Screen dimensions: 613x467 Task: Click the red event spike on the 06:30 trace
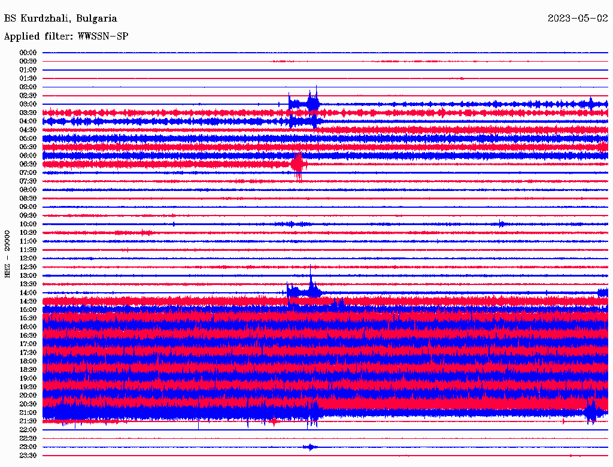(298, 165)
